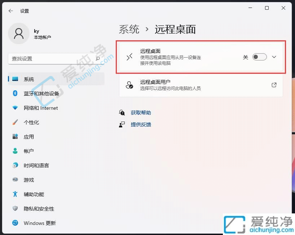
Task: Select 系统 in the sidebar
Action: (x=29, y=79)
